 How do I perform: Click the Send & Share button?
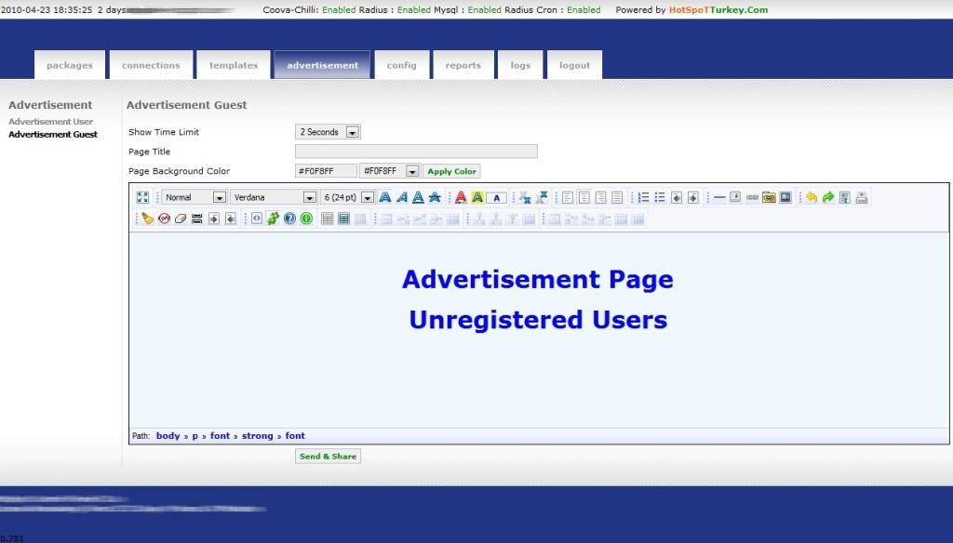[x=328, y=457]
